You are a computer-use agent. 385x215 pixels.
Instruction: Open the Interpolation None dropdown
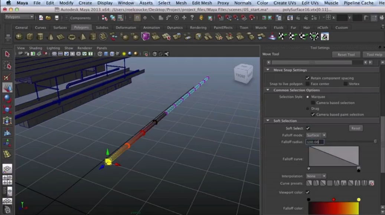tap(316, 176)
